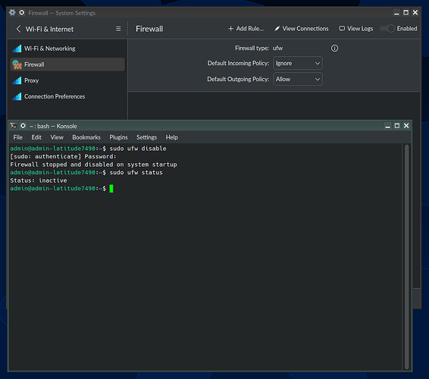Close the System Settings window
This screenshot has width=429, height=379.
415,13
